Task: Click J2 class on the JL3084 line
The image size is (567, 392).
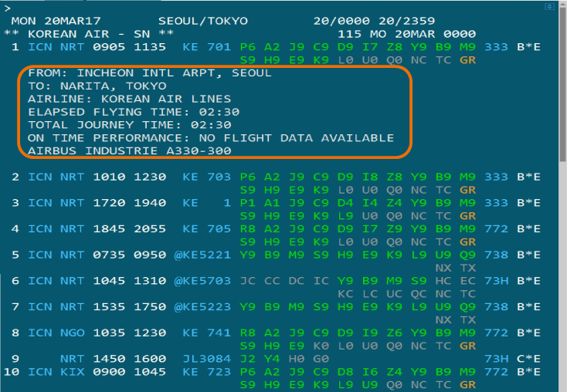Action: [247, 359]
